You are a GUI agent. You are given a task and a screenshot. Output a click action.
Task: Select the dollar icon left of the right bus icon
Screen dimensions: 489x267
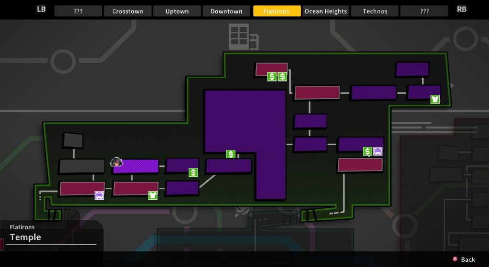(367, 151)
